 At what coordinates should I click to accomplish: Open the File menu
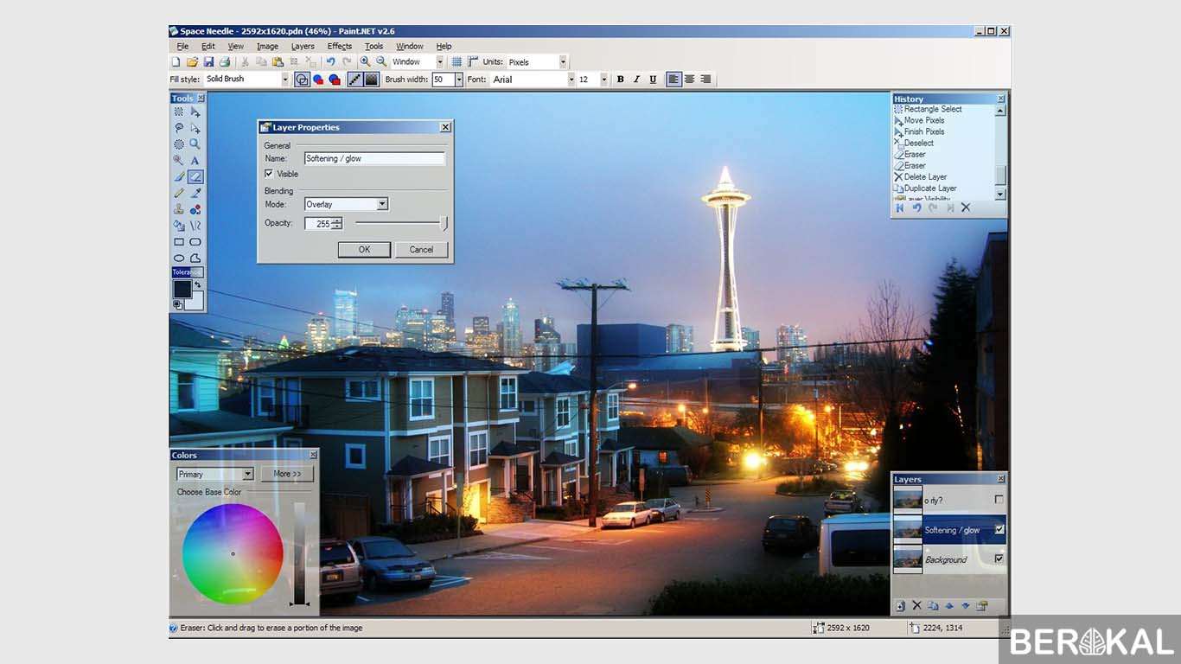coord(182,46)
